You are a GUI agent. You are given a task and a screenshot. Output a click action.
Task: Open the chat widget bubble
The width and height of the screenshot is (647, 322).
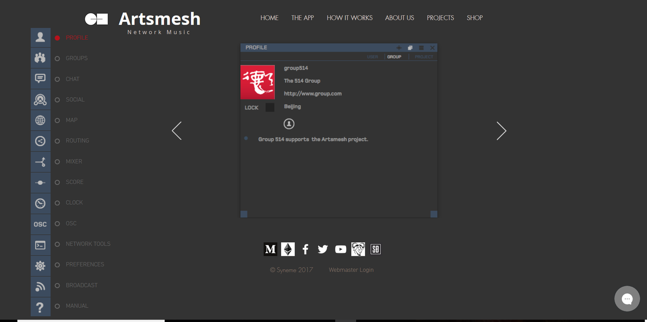point(627,299)
